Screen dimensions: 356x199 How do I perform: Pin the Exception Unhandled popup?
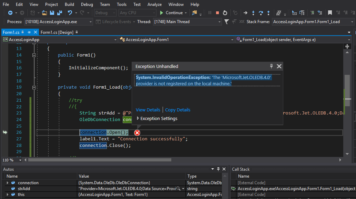(271, 66)
